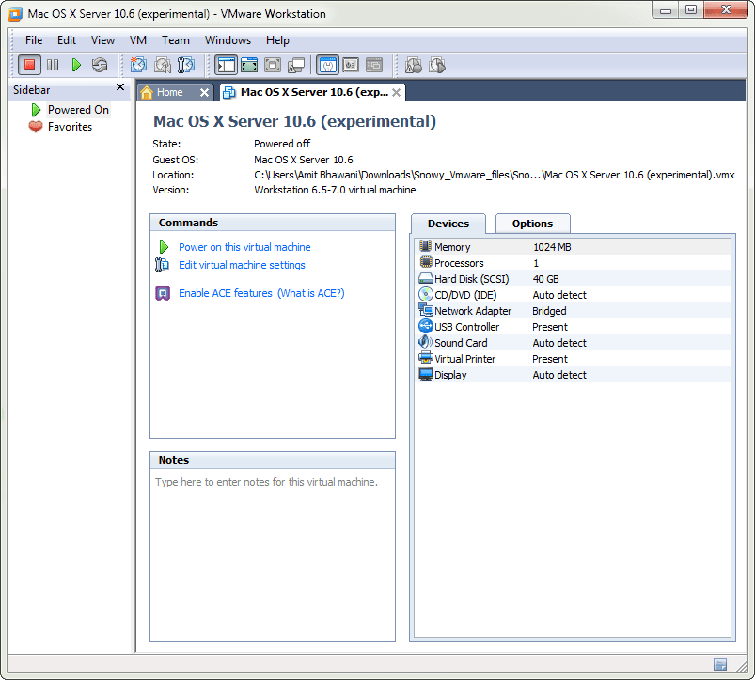The height and width of the screenshot is (680, 755).
Task: Click the Powered off state text
Action: tap(282, 144)
